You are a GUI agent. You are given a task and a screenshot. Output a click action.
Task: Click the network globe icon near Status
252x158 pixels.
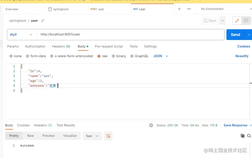tap(151, 125)
